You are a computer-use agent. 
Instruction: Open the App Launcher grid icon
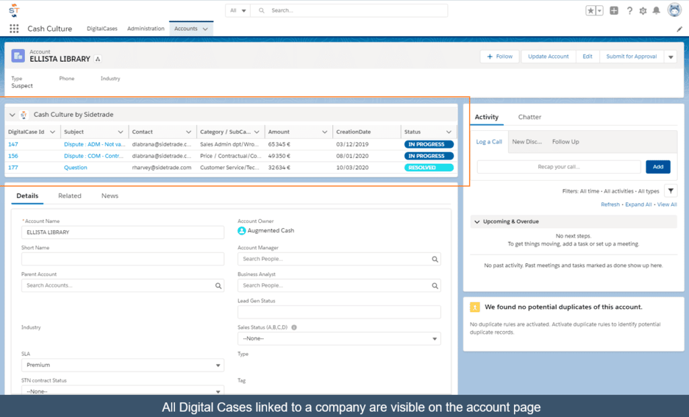tap(14, 28)
